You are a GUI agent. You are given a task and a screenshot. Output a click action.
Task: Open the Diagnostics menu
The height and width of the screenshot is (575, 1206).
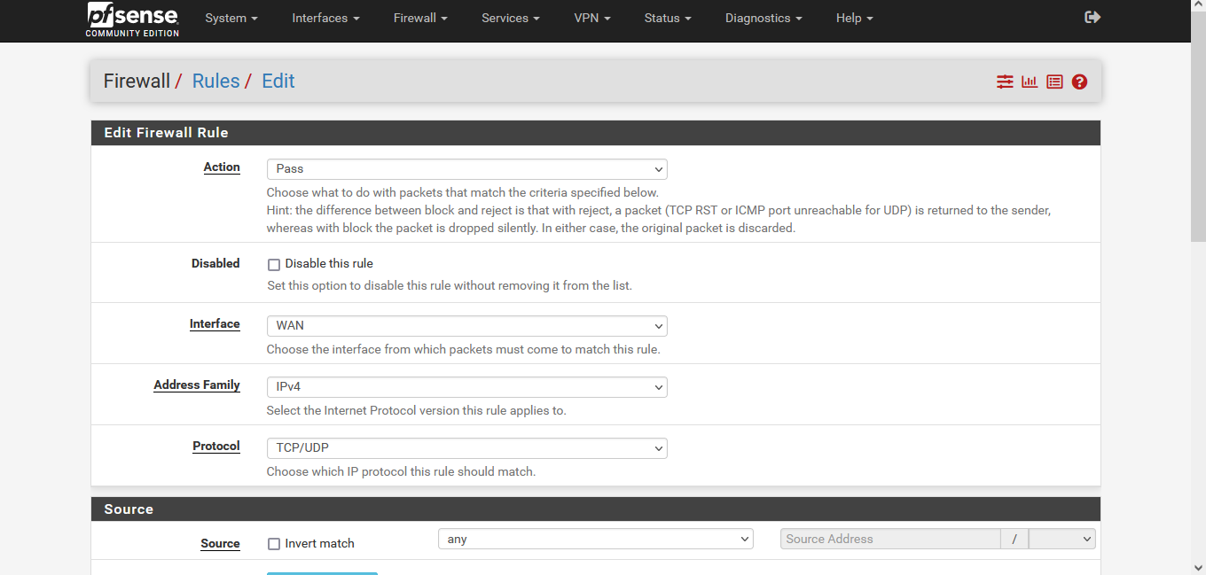tap(764, 18)
